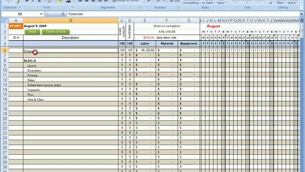Open the Cell Styles dropdown
The image size is (305, 172).
tap(222, 2)
